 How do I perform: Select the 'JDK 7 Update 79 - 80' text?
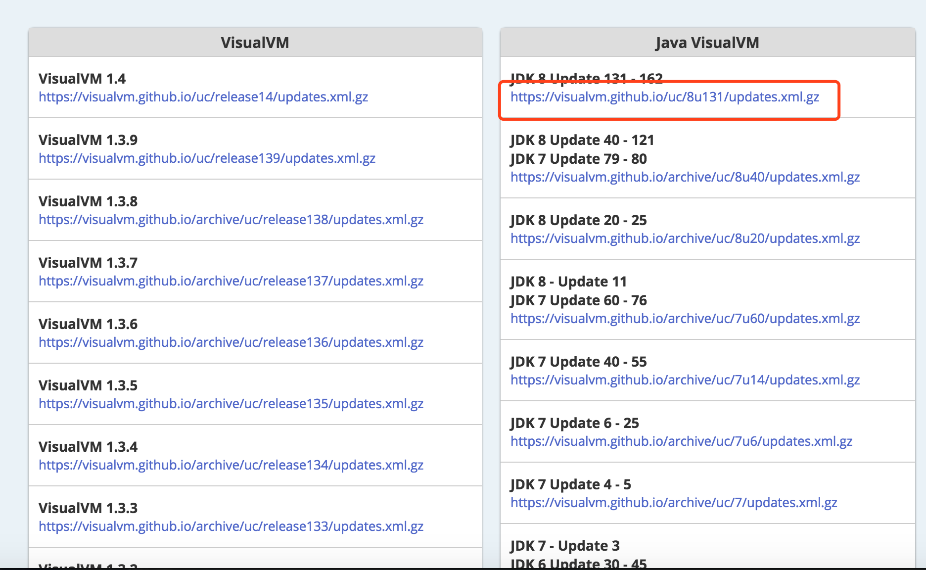pos(579,159)
